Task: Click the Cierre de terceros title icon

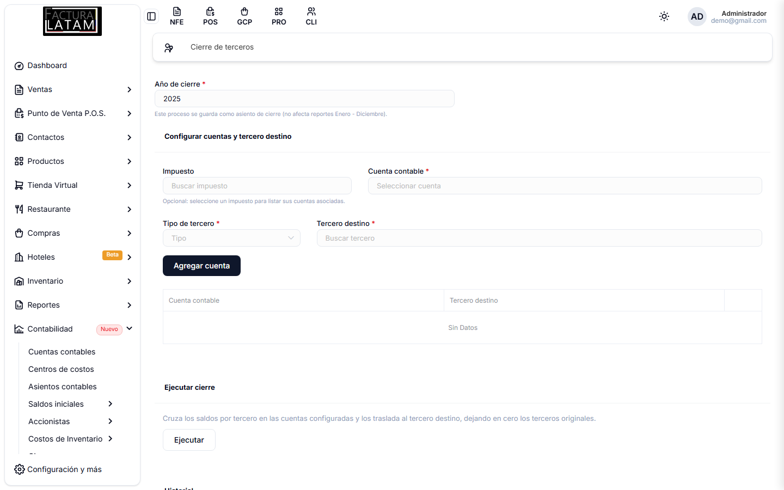Action: [169, 47]
